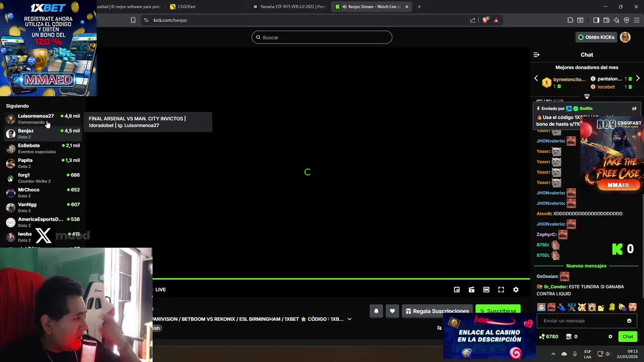Screen dimensions: 644x362
Task: Select the Pikachu emote in quick bar
Action: [582, 307]
